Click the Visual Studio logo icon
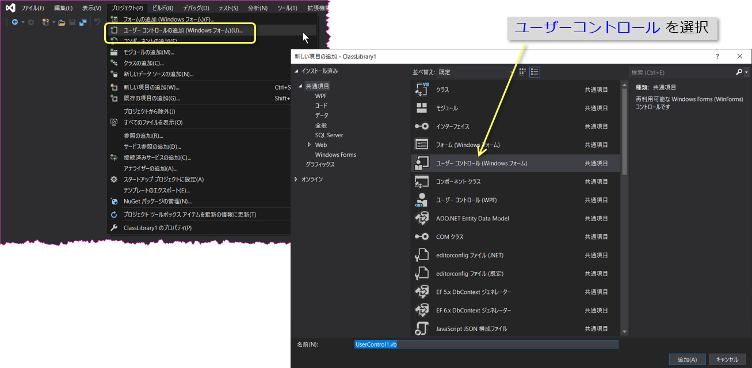 10,8
